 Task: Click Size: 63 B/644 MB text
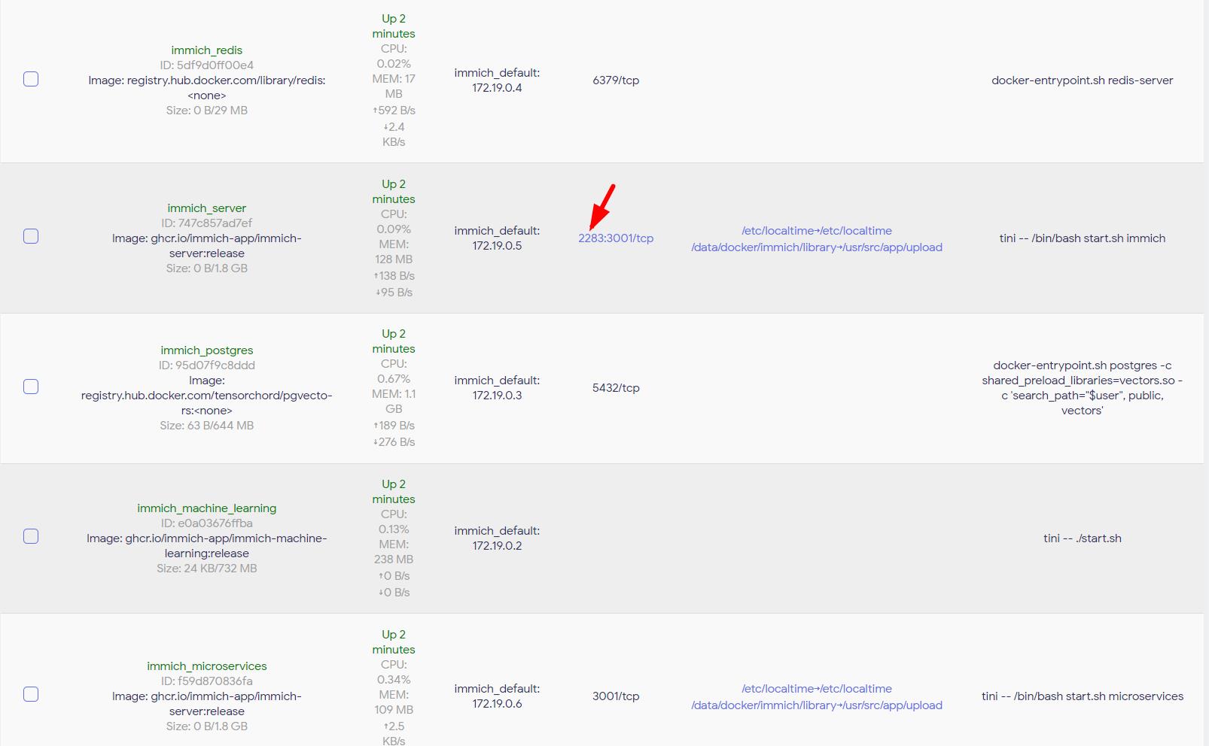tap(207, 426)
